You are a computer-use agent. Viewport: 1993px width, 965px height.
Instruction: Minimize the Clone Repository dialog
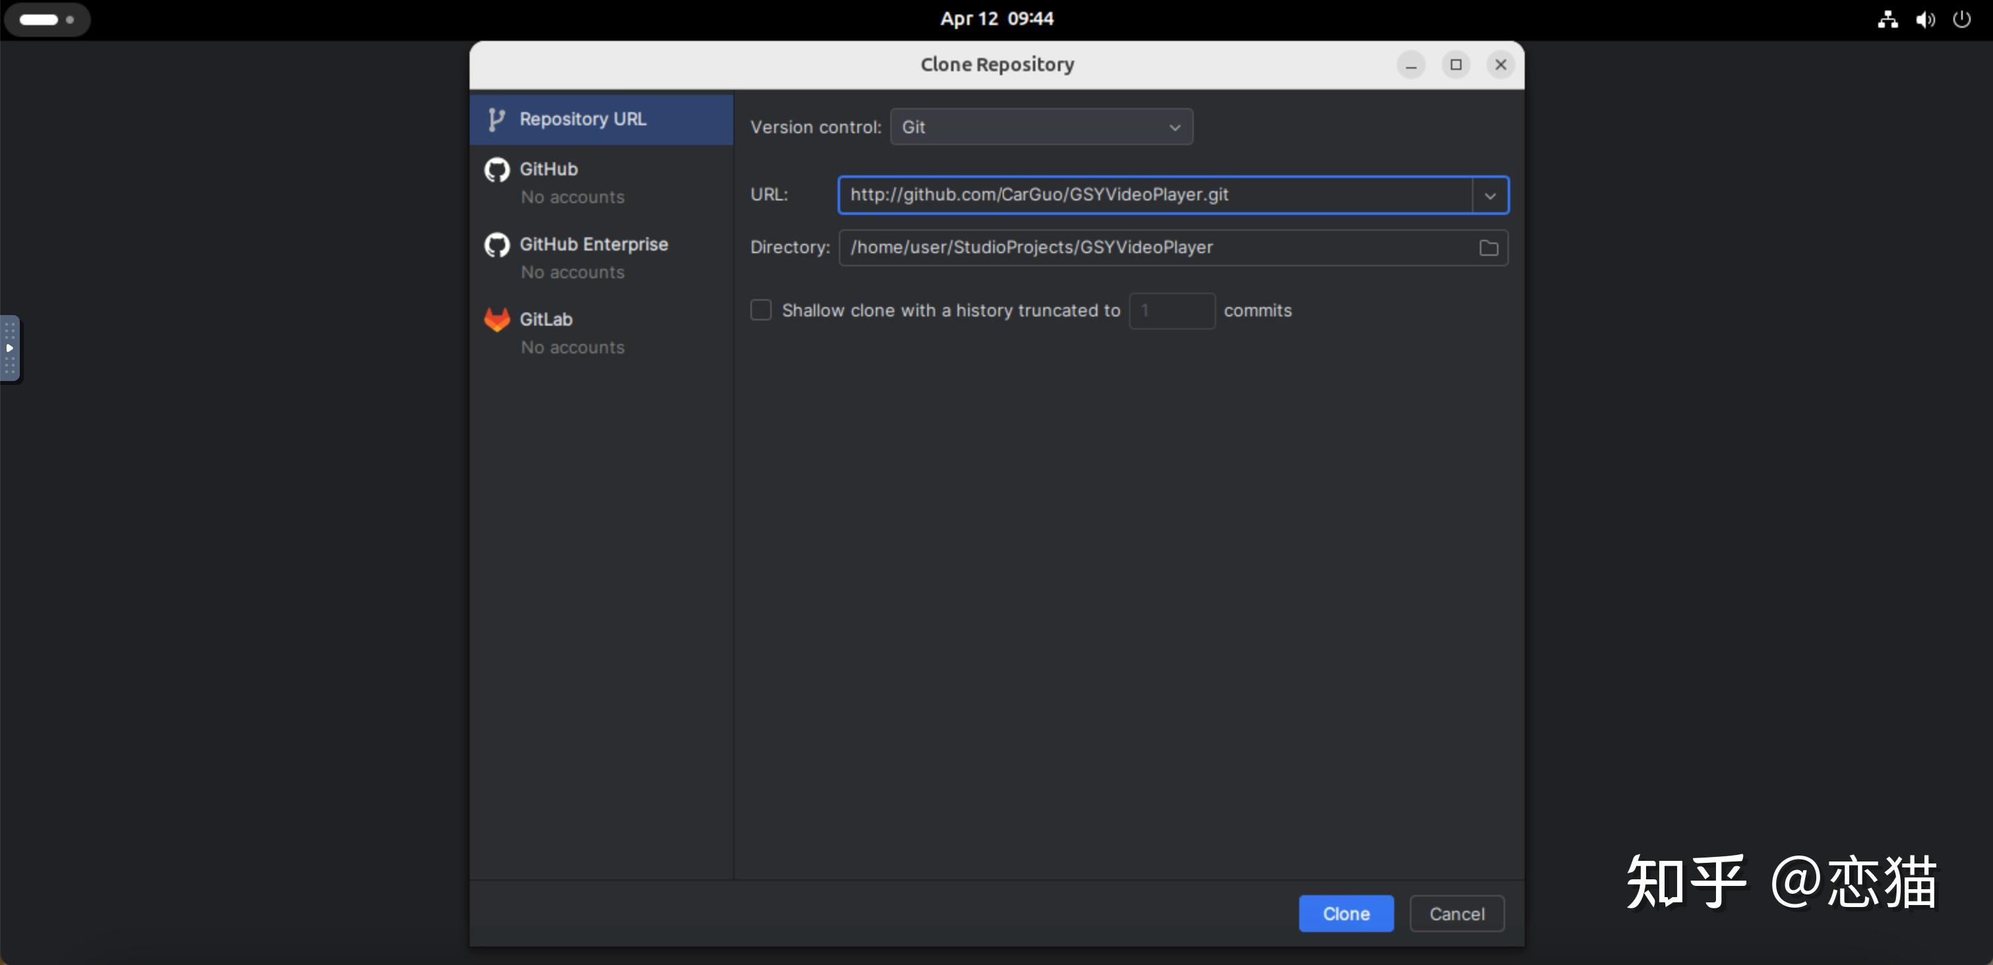click(1411, 64)
